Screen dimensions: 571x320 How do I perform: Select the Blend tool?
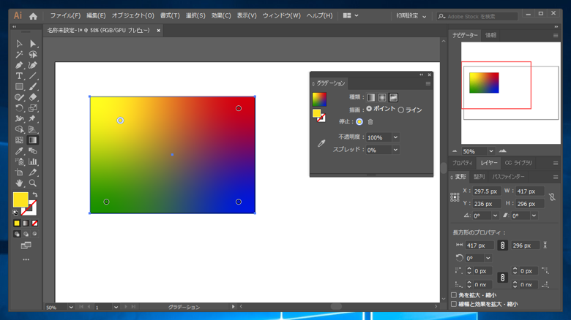[33, 151]
